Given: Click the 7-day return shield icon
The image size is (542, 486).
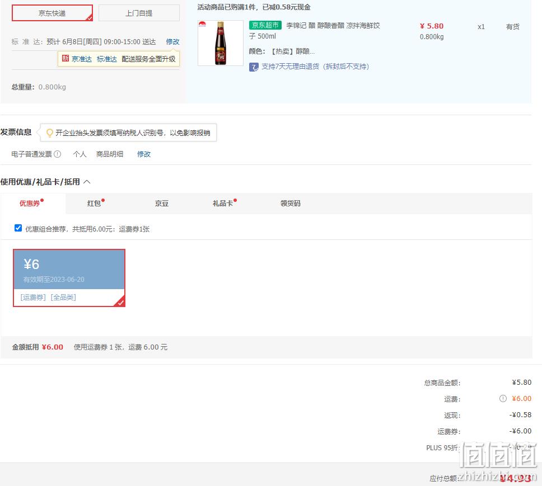Looking at the screenshot, I should point(254,67).
